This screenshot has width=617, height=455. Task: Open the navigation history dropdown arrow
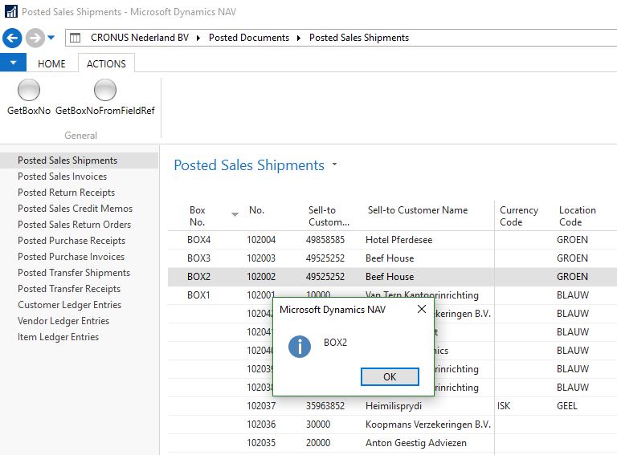51,38
